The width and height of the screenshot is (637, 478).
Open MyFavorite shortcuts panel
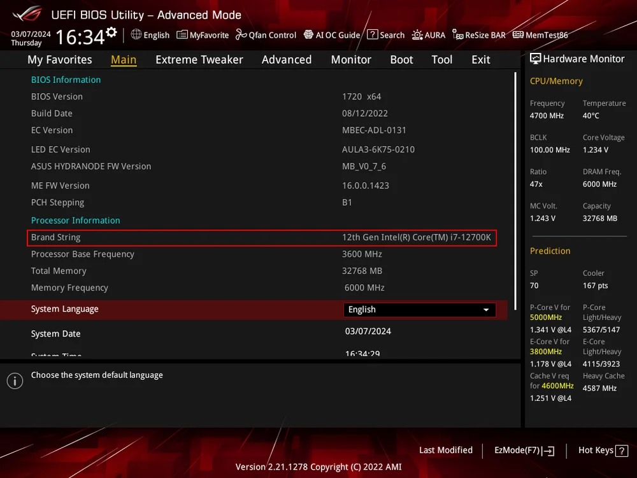203,35
